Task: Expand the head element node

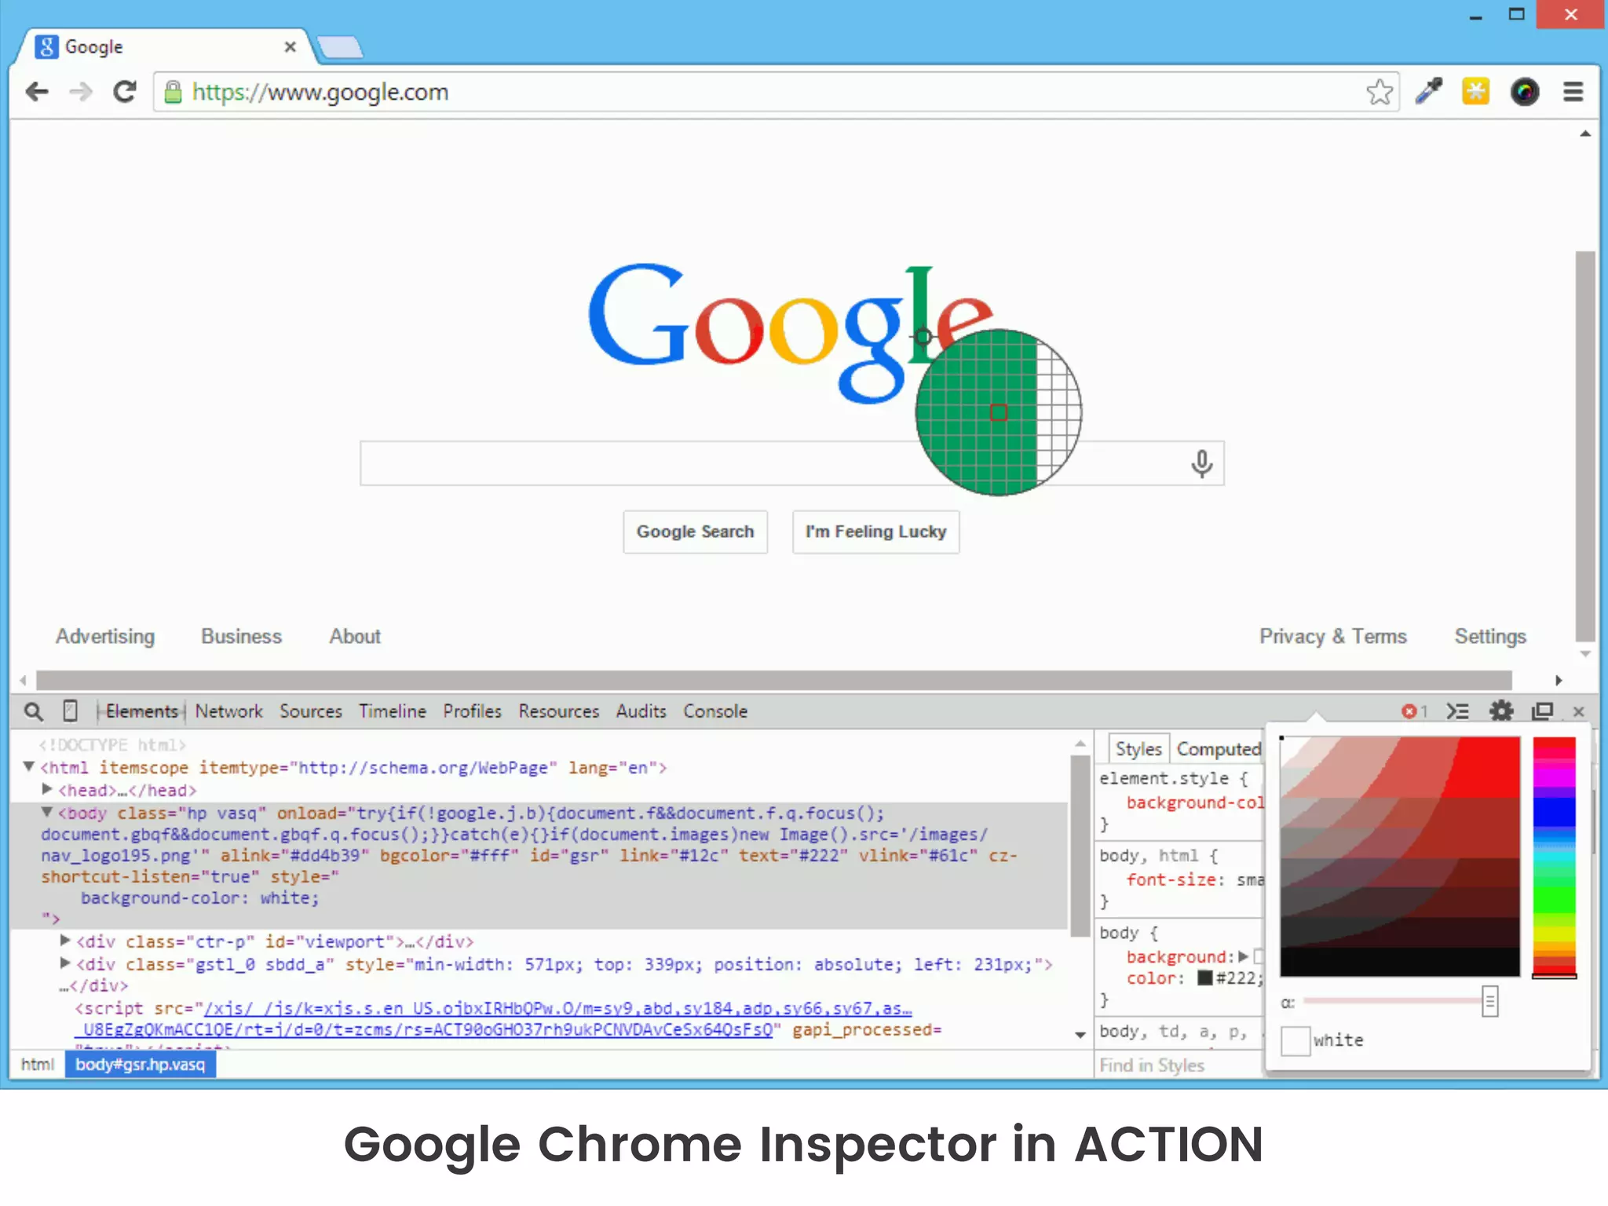Action: (47, 789)
